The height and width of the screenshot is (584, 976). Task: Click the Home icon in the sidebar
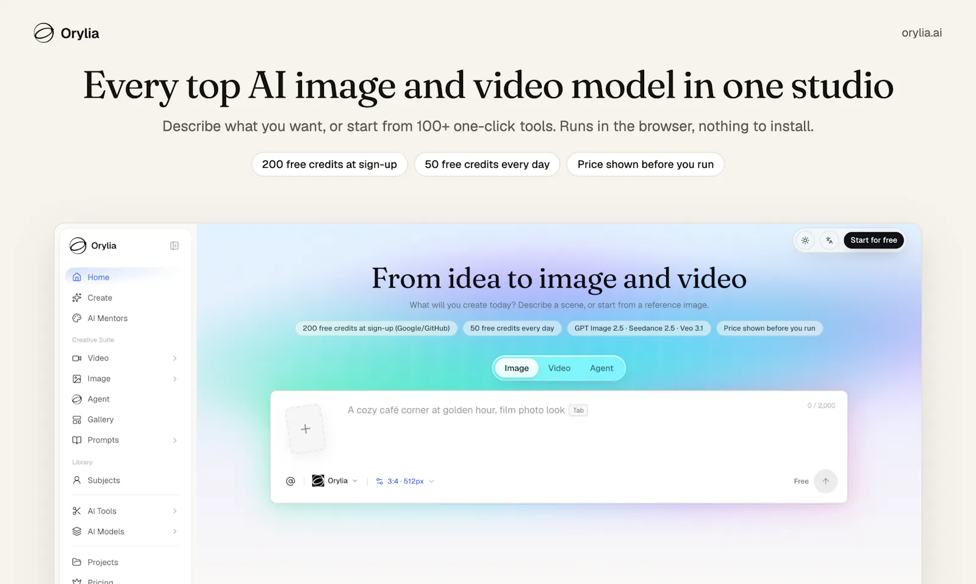coord(77,277)
